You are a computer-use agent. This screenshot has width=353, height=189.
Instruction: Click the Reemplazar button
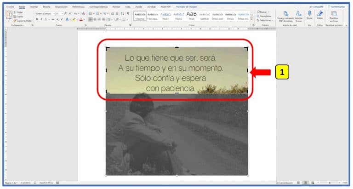264,16
